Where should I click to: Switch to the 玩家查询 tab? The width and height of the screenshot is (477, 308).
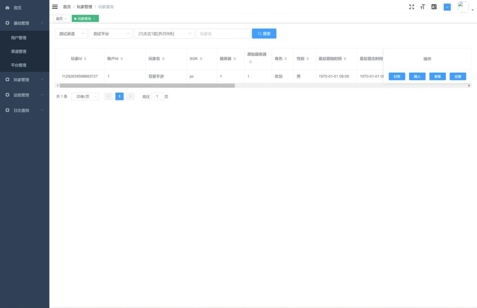[83, 18]
